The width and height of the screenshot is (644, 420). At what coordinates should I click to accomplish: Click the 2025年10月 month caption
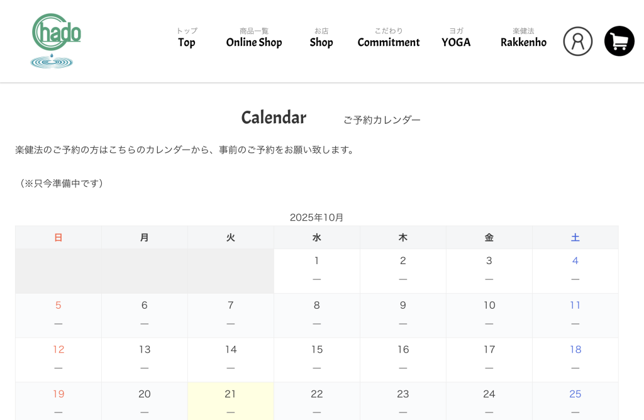(x=316, y=218)
